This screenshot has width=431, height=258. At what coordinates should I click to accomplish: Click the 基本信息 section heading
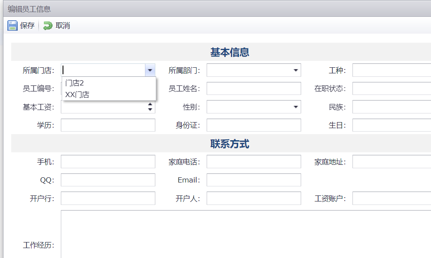230,52
